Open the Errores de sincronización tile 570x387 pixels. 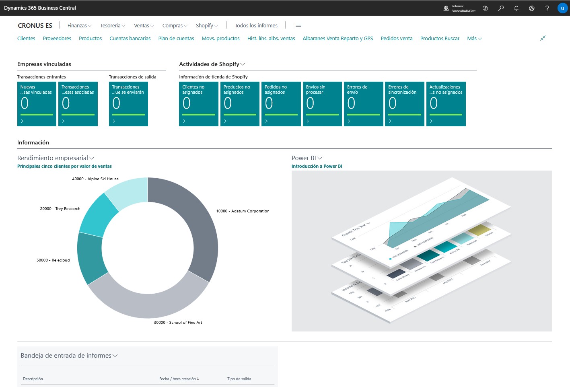(x=404, y=104)
